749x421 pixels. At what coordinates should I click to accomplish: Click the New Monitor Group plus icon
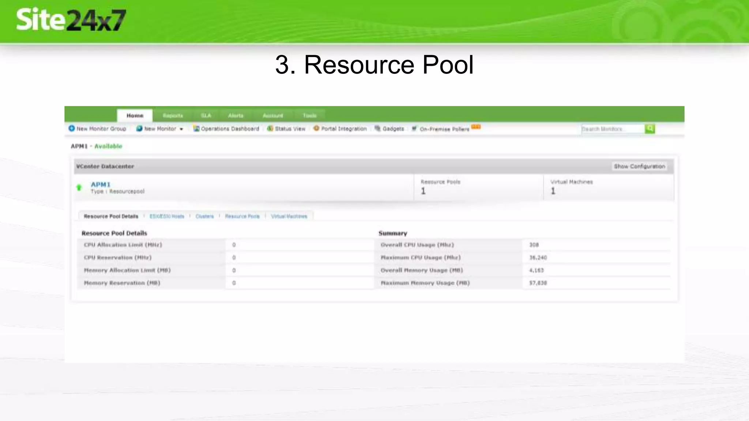point(72,128)
